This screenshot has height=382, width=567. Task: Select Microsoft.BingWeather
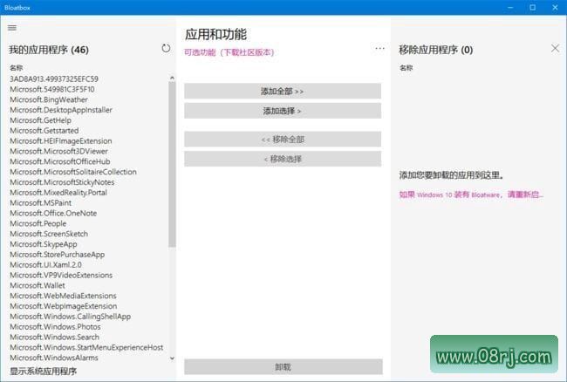pos(49,99)
